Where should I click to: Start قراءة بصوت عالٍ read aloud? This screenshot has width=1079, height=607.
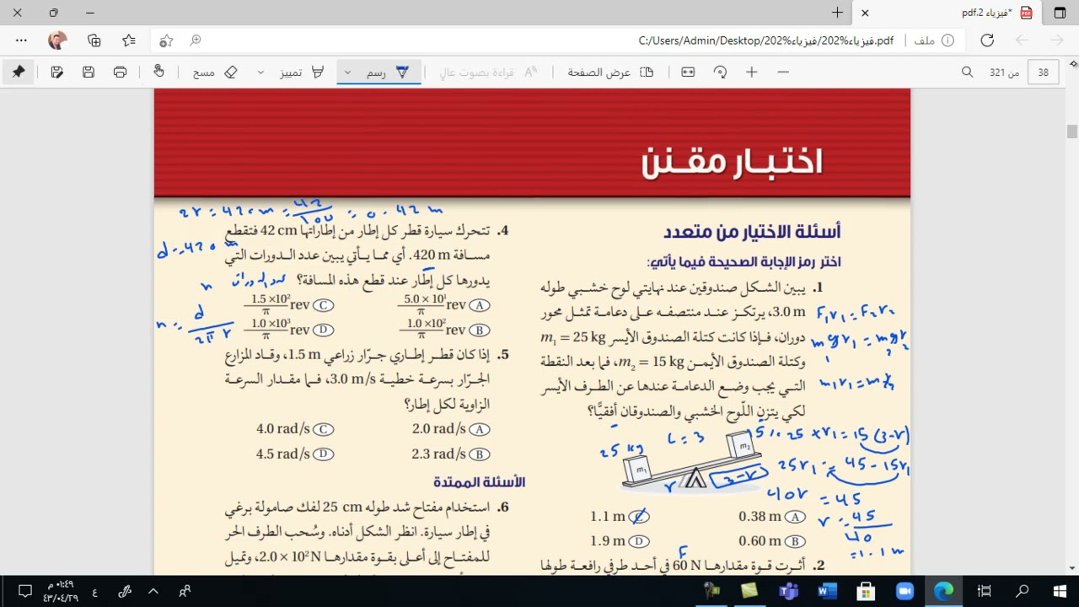488,73
